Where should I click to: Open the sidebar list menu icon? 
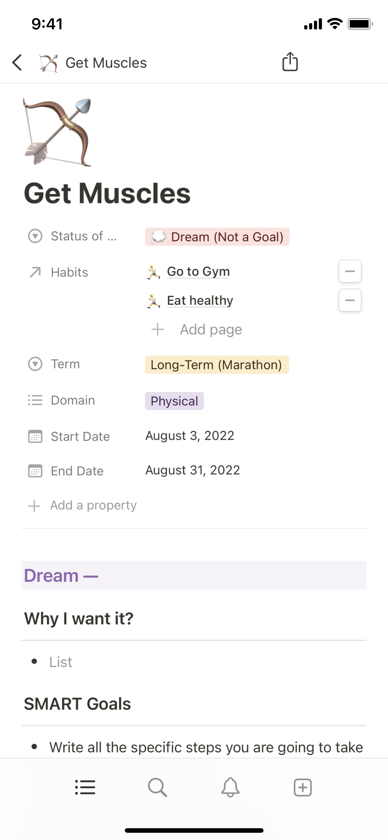click(85, 787)
